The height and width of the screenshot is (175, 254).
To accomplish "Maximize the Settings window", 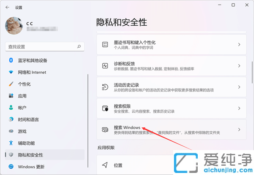I will click(233, 5).
